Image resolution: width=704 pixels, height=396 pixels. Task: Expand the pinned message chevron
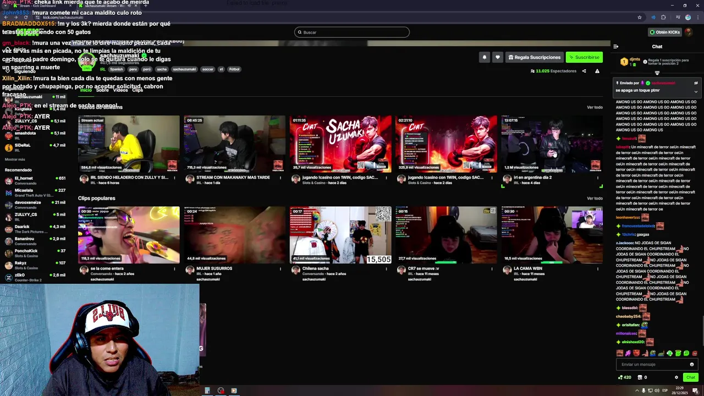(696, 91)
